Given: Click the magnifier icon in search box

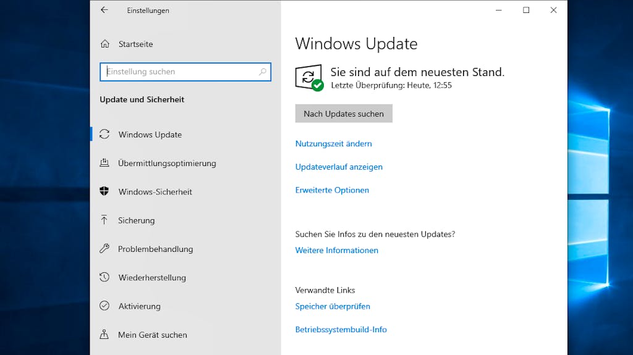Looking at the screenshot, I should click(x=262, y=72).
